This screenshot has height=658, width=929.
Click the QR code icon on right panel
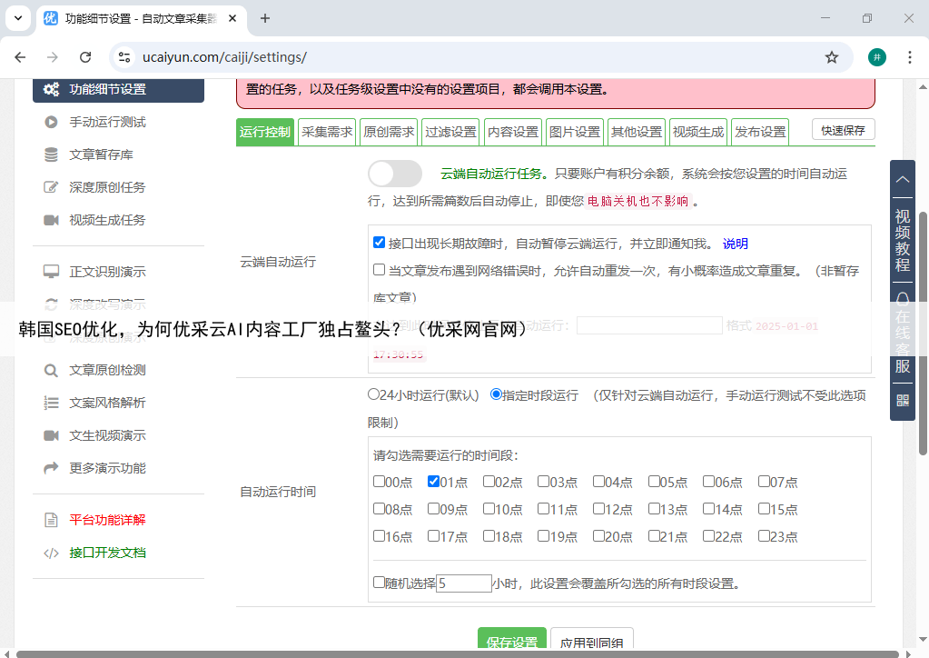pyautogui.click(x=902, y=400)
